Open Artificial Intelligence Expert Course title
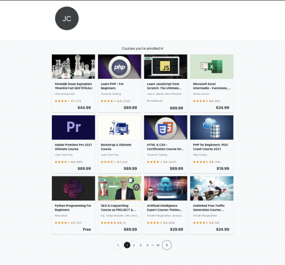The height and width of the screenshot is (265, 285). click(x=165, y=208)
